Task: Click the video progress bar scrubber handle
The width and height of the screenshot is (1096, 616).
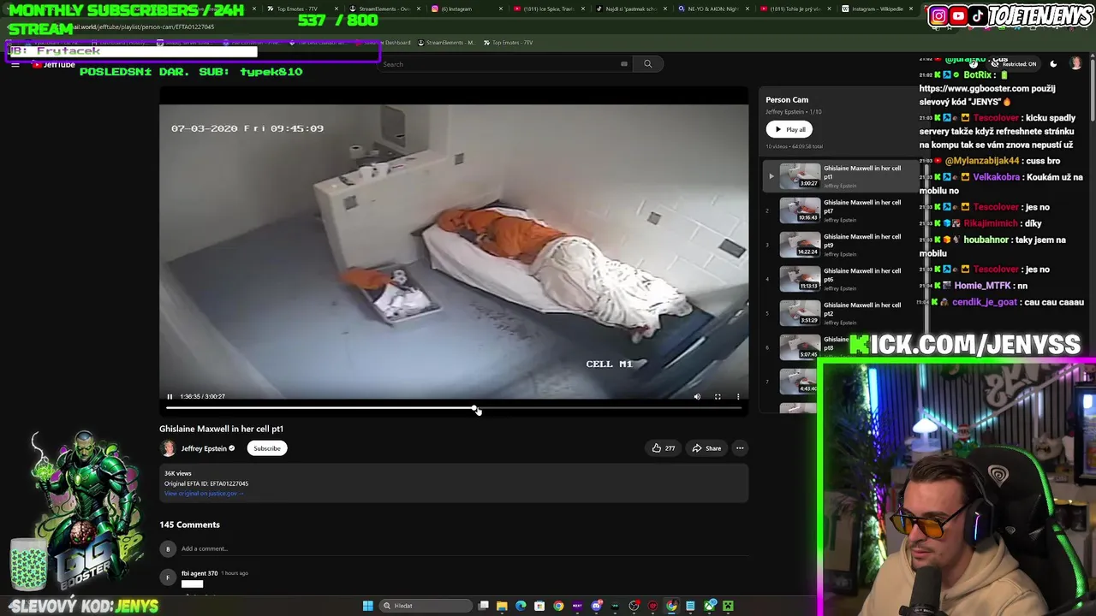Action: click(475, 409)
